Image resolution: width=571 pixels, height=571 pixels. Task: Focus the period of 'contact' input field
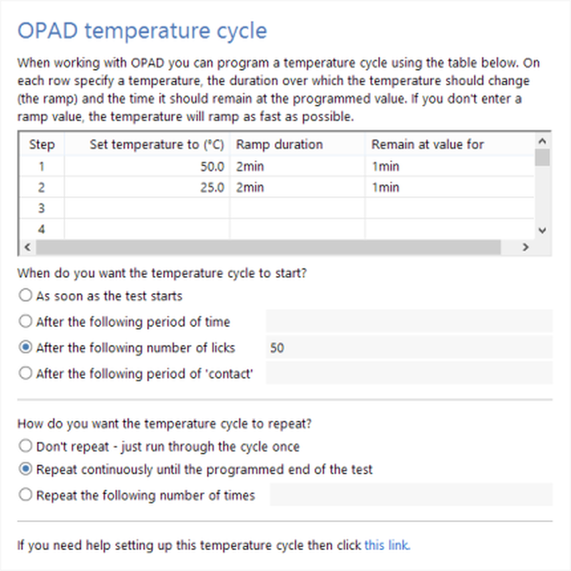[x=408, y=373]
